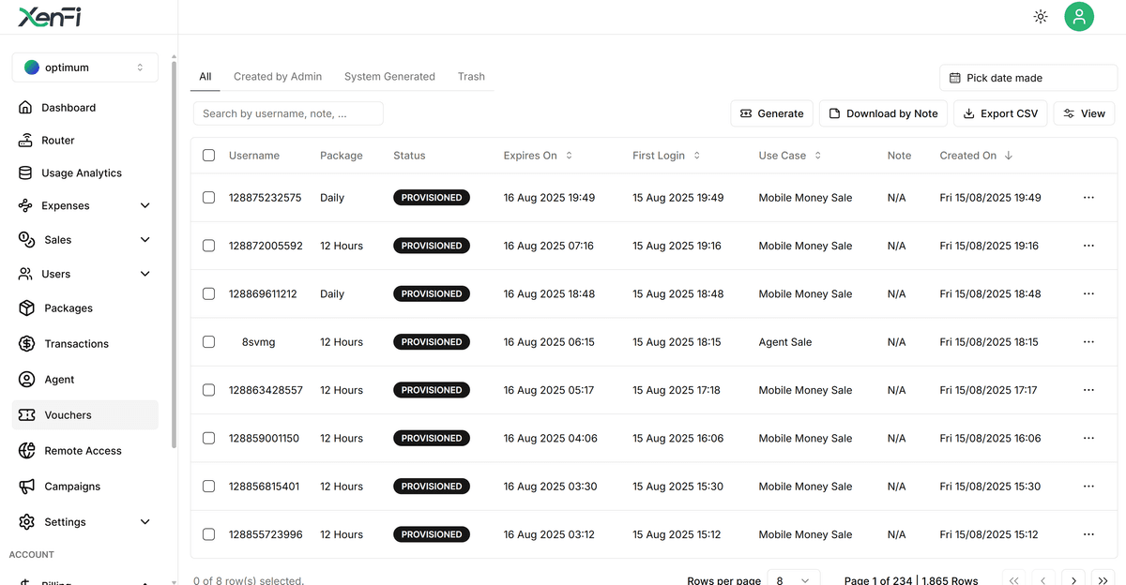1126x585 pixels.
Task: Switch to System Generated tab
Action: [389, 77]
